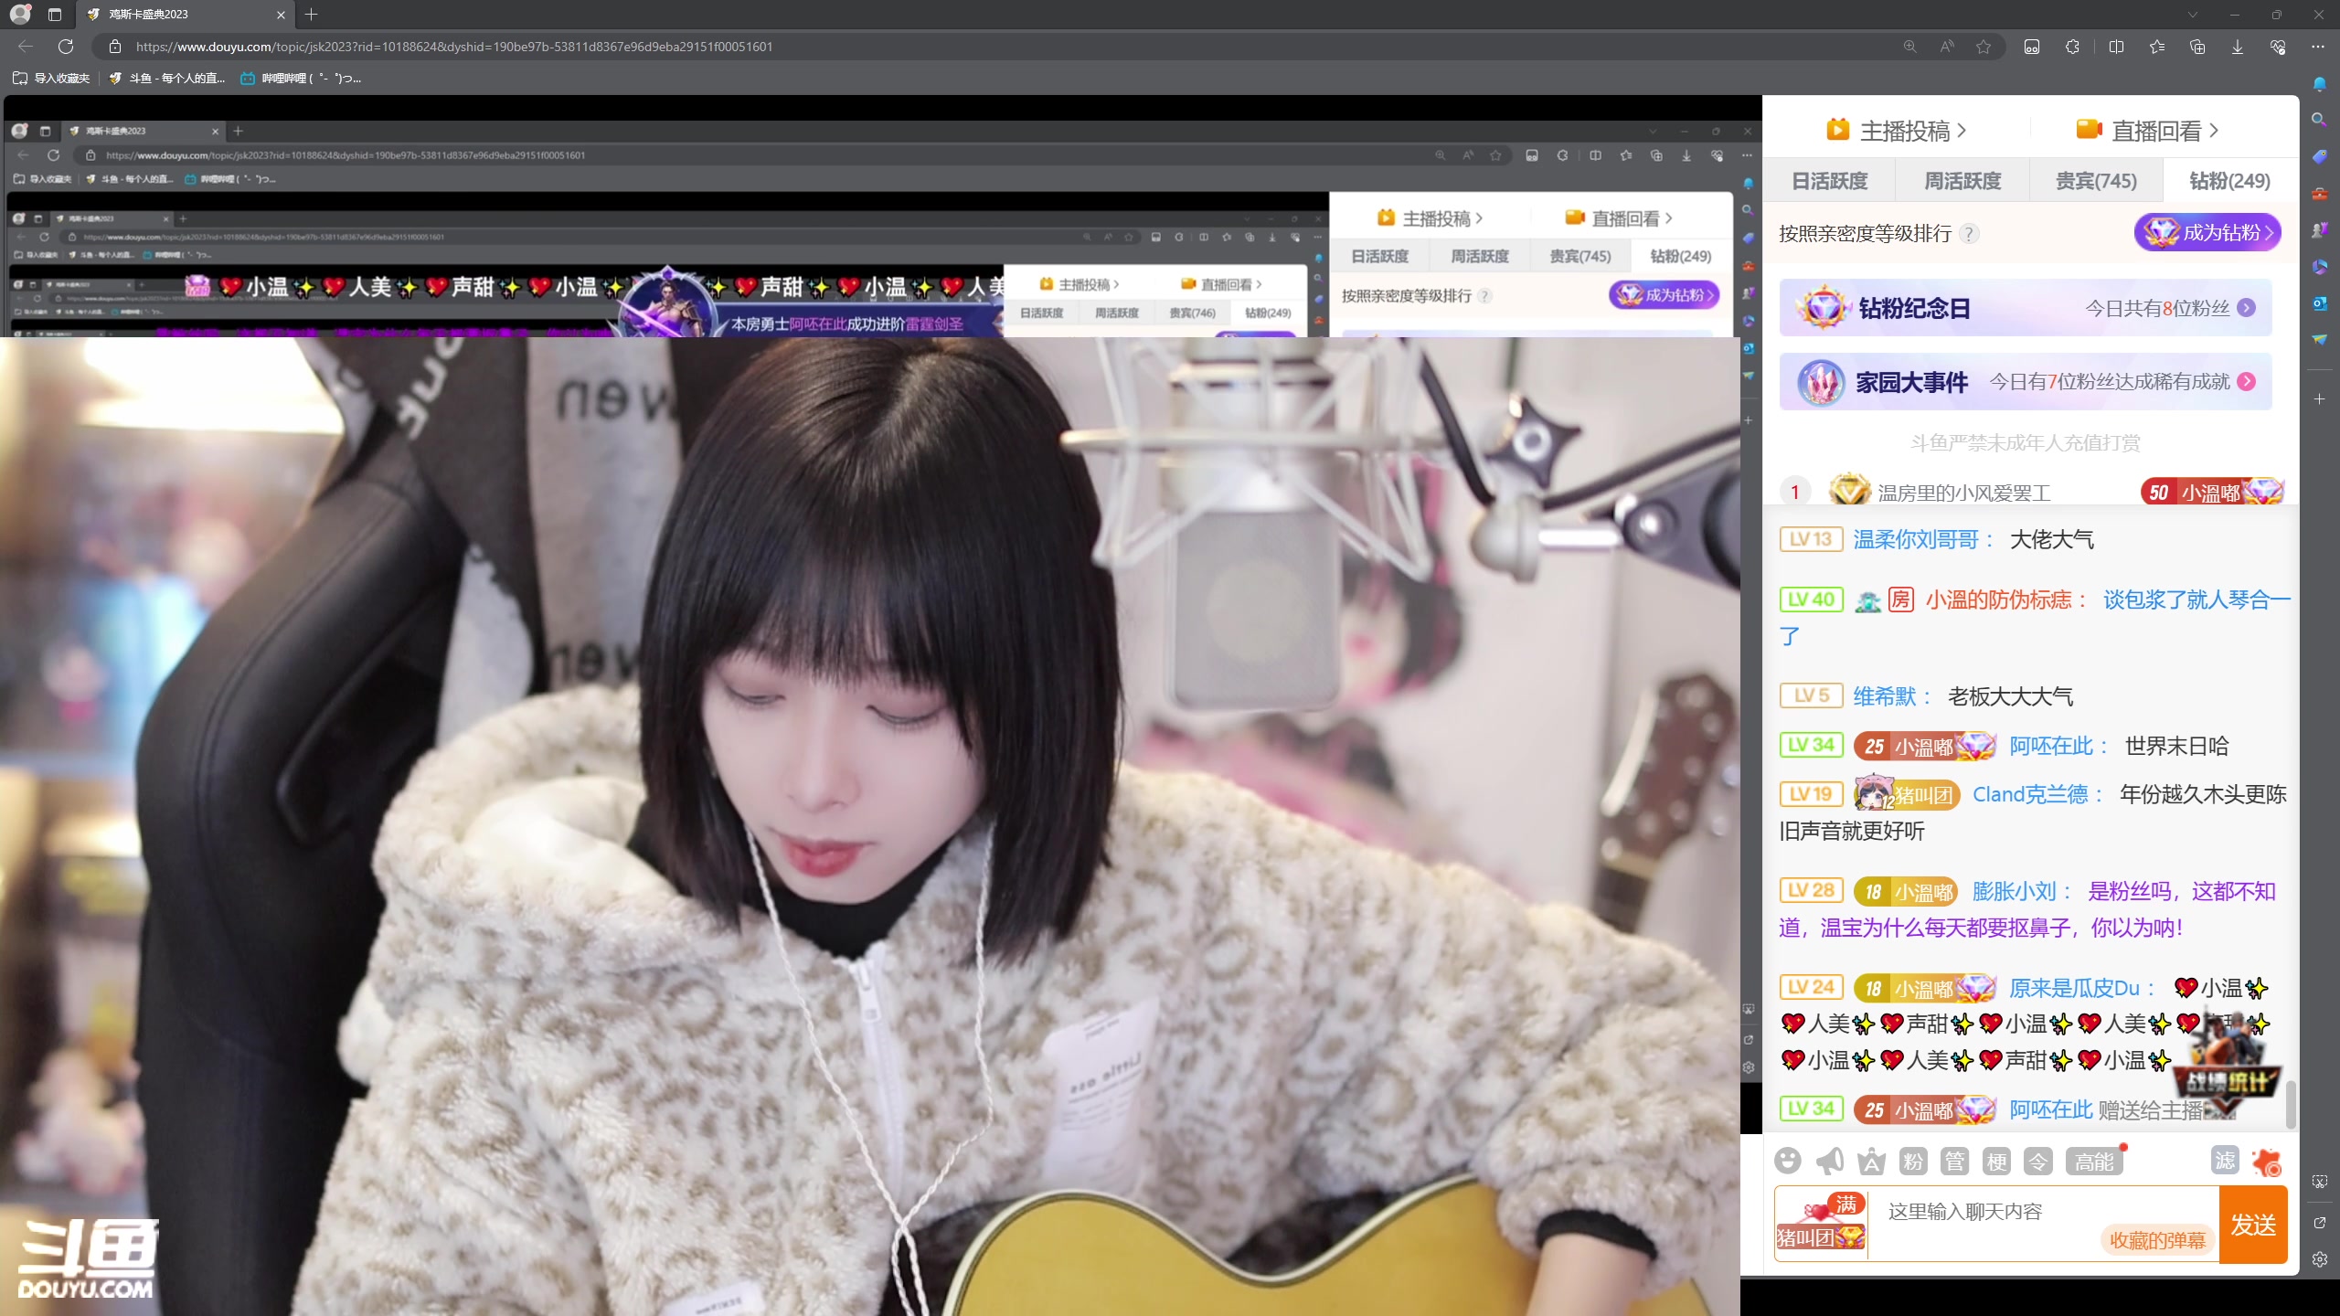Reload the page with browser refresh
Screen dimensions: 2340x1316
click(66, 47)
